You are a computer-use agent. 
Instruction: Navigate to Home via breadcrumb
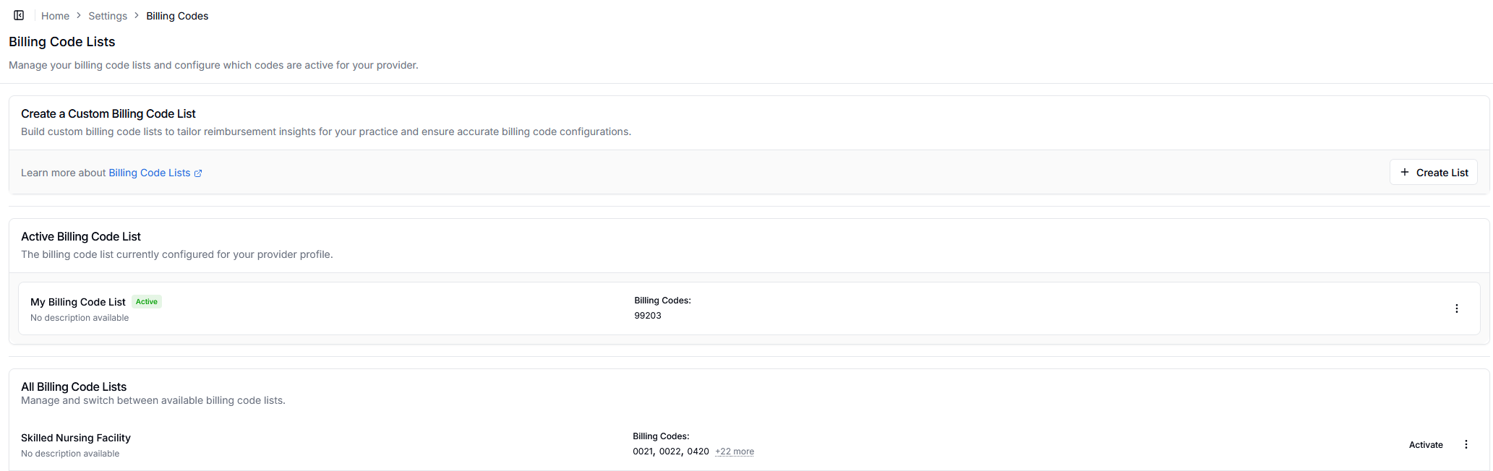[55, 15]
